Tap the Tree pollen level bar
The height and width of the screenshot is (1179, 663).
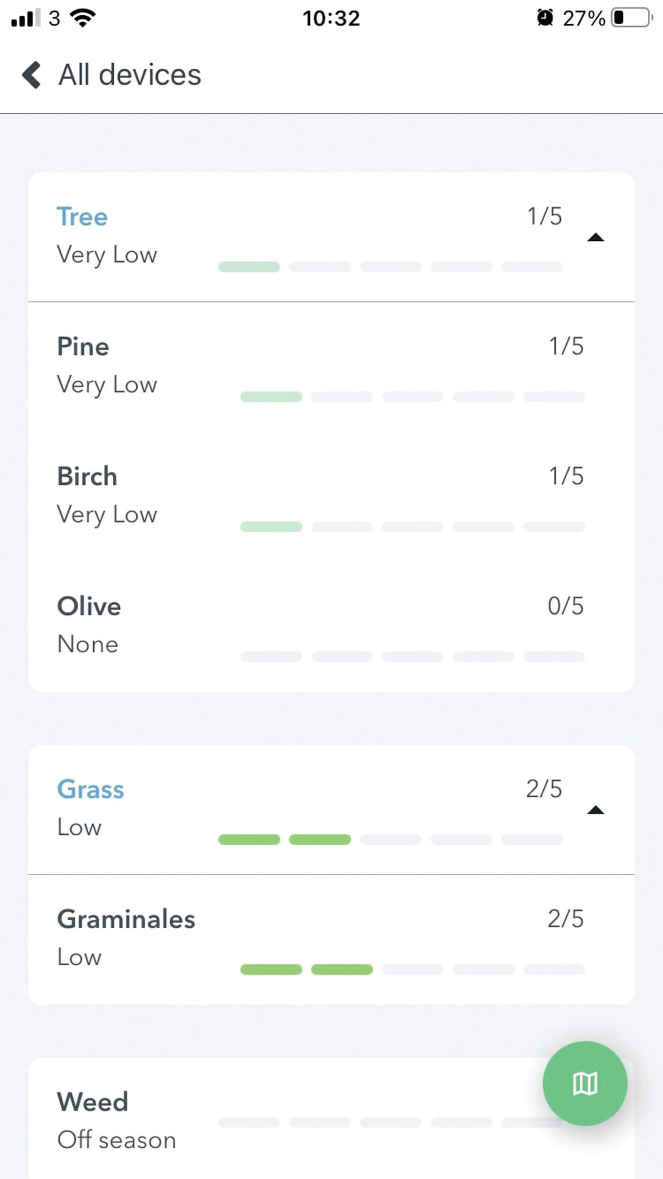[x=390, y=267]
